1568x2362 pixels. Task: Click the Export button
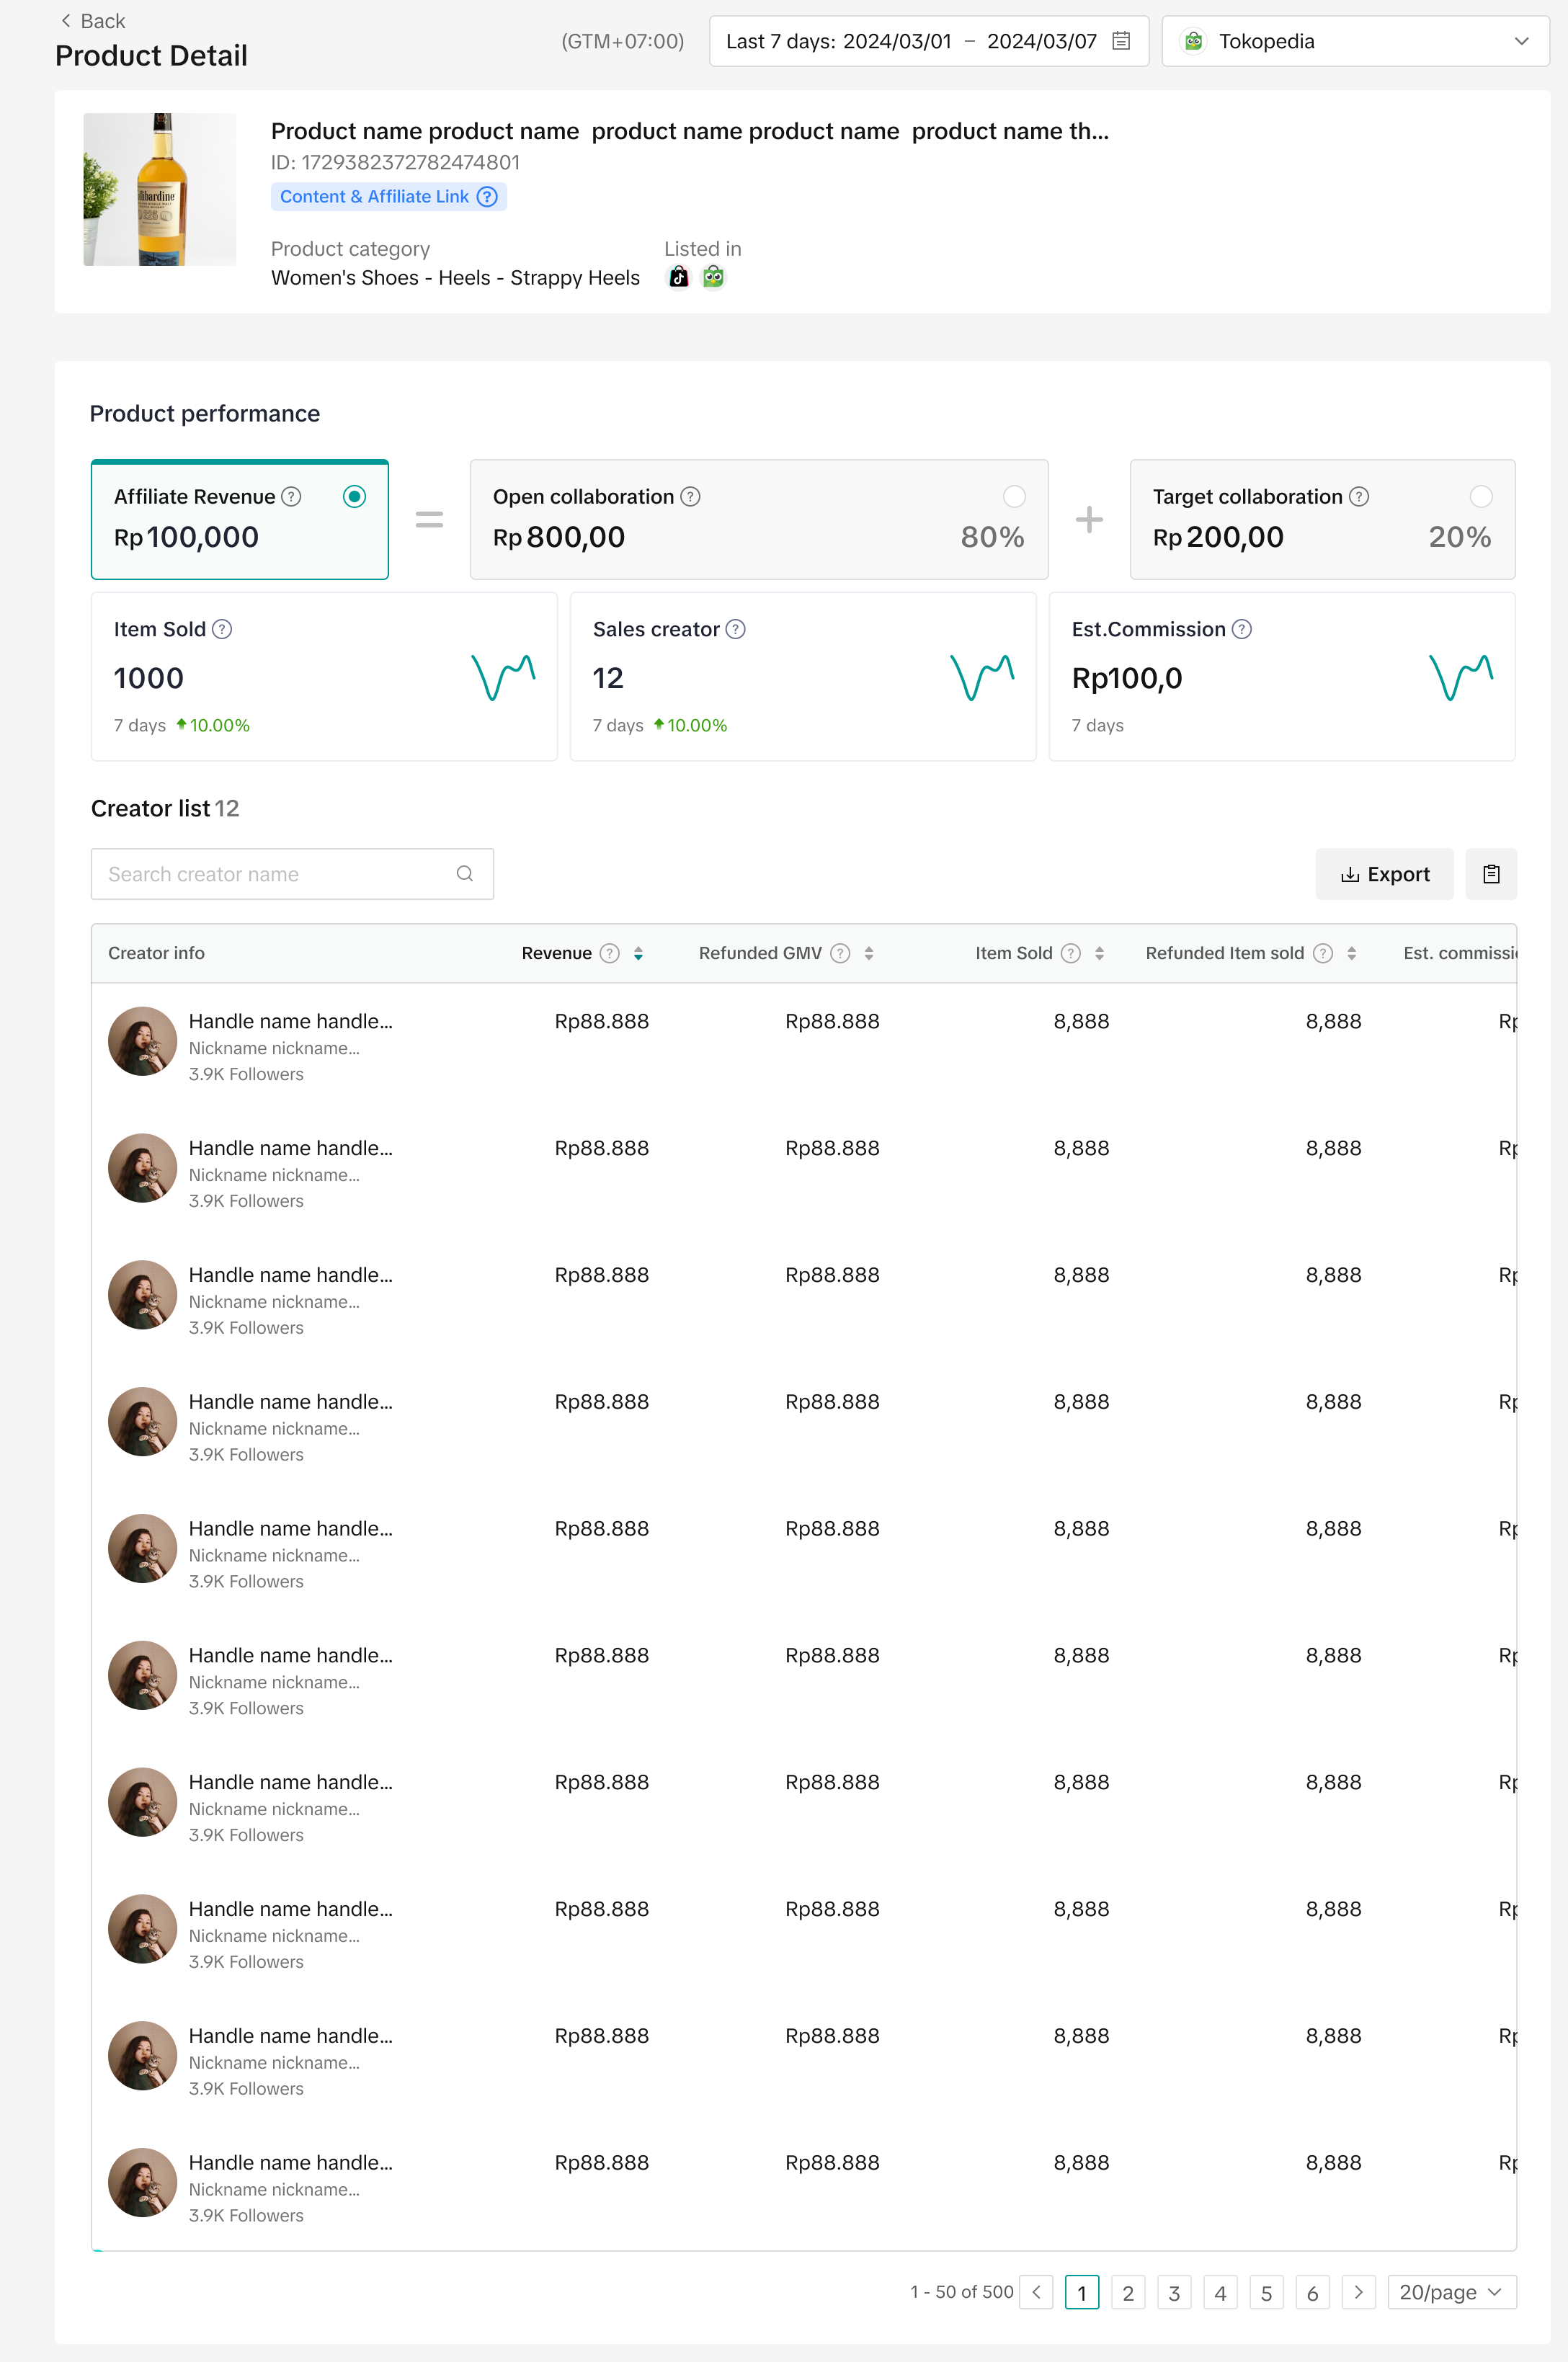click(1384, 874)
